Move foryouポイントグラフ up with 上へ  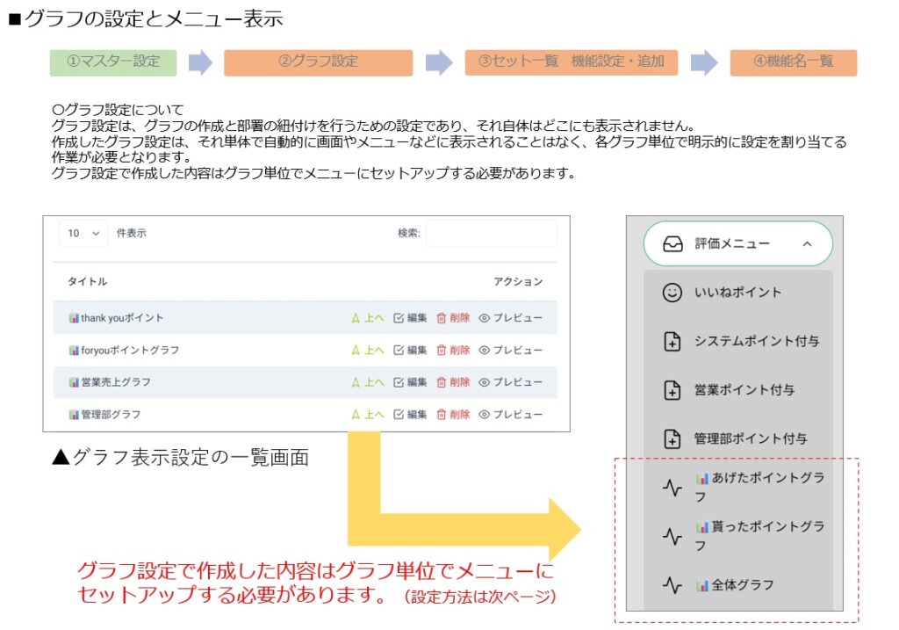point(368,350)
